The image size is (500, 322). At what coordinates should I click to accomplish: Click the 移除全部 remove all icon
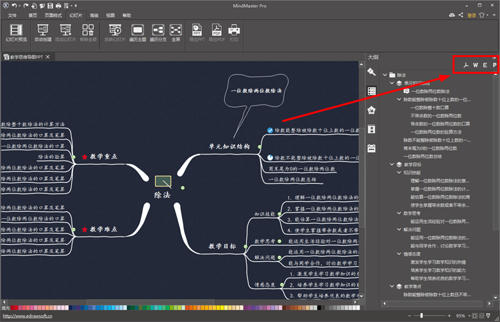(x=88, y=33)
